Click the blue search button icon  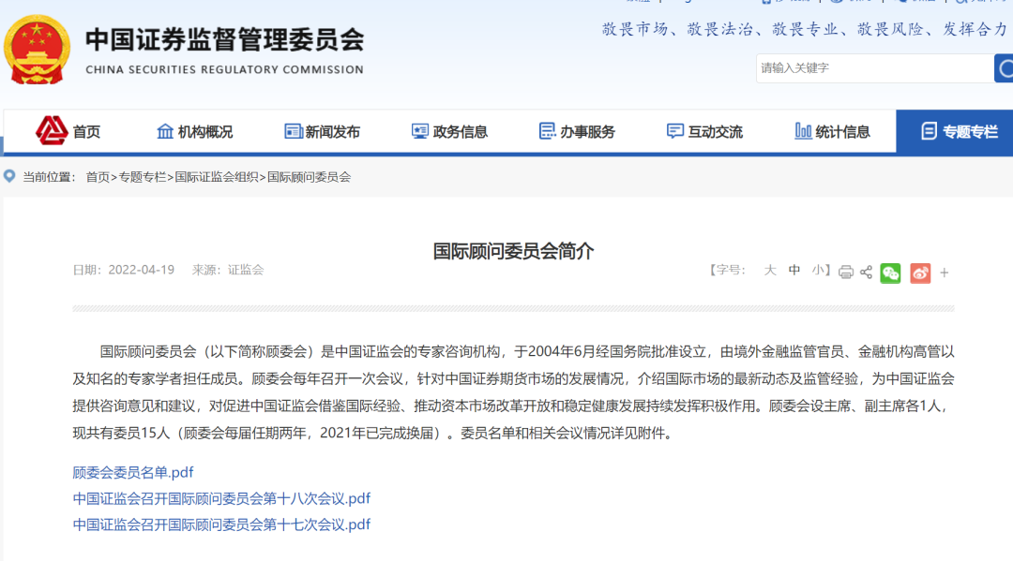1004,68
